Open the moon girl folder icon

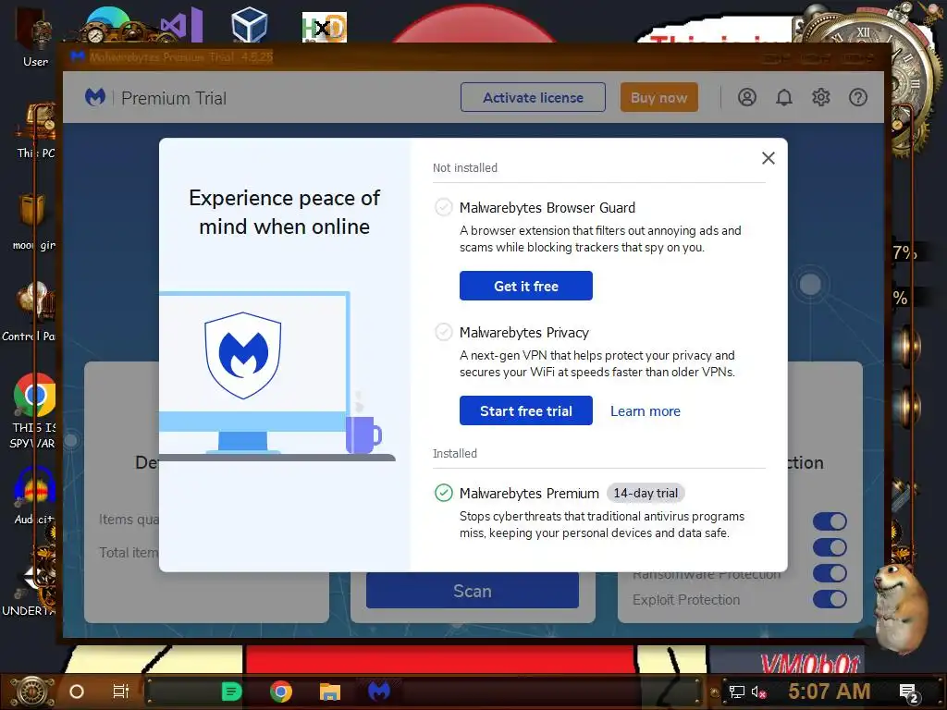[34, 221]
